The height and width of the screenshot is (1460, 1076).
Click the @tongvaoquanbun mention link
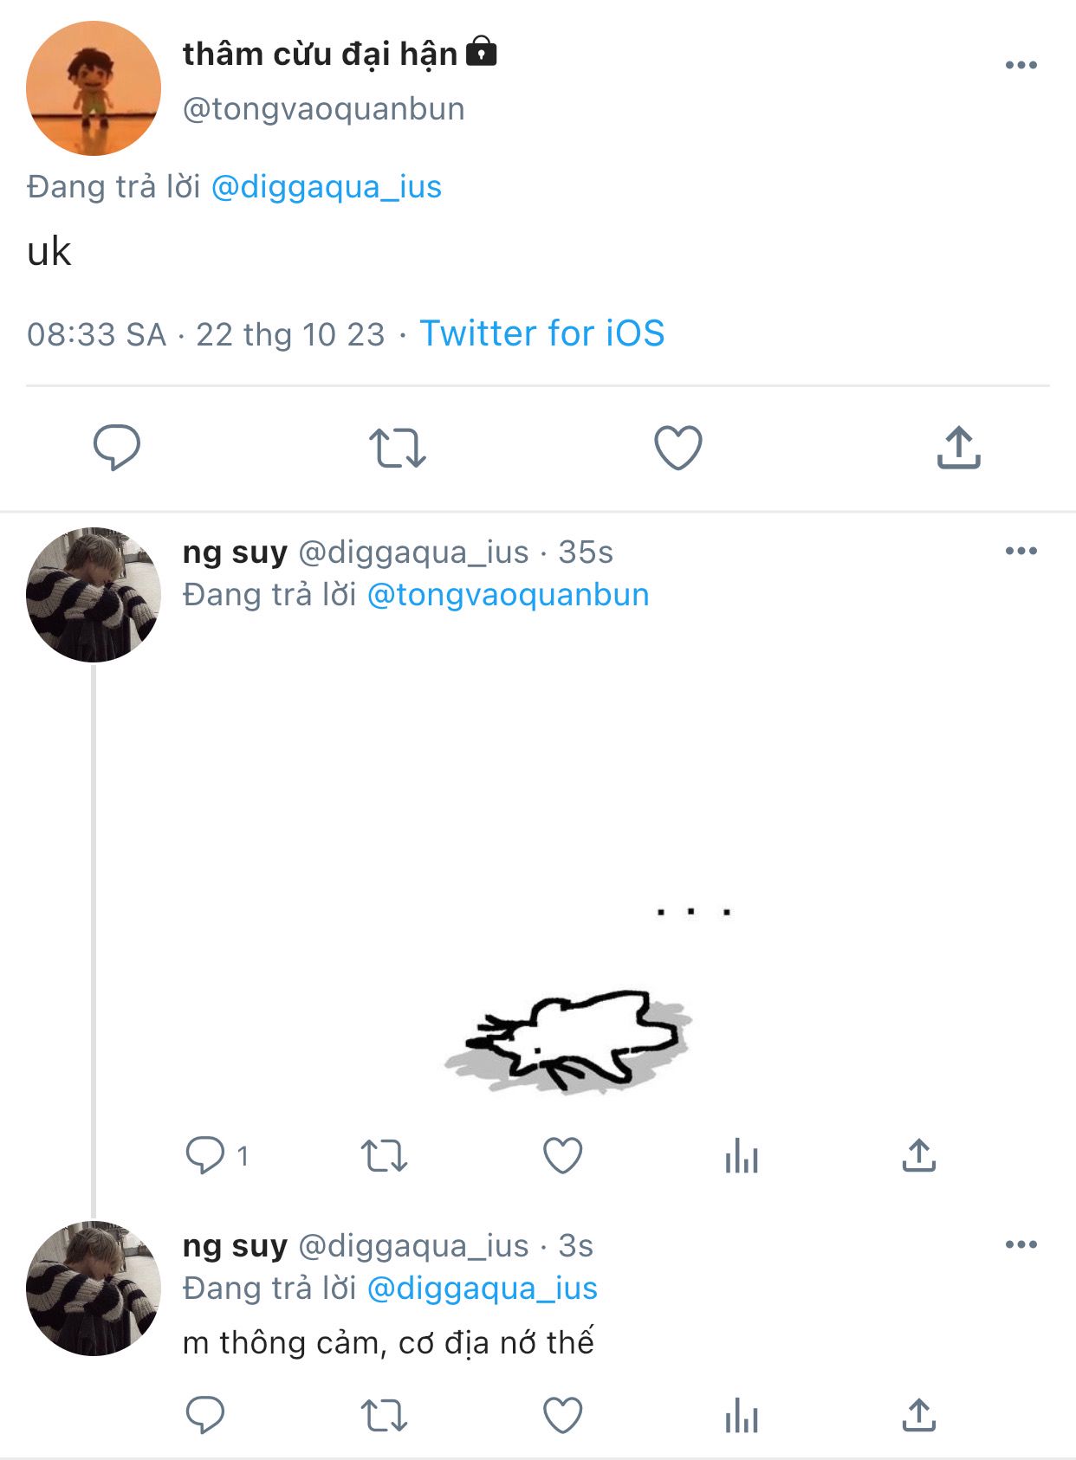508,595
